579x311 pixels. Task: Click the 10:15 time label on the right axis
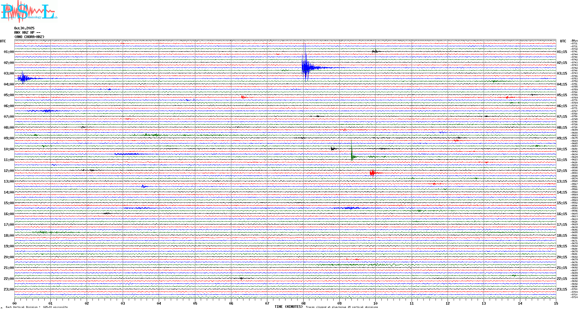pyautogui.click(x=562, y=149)
